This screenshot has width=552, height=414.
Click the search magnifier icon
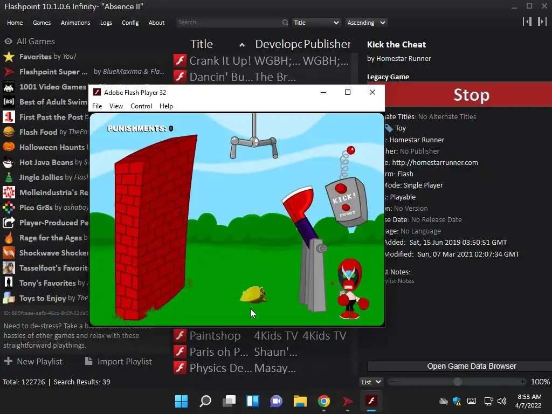click(x=285, y=23)
